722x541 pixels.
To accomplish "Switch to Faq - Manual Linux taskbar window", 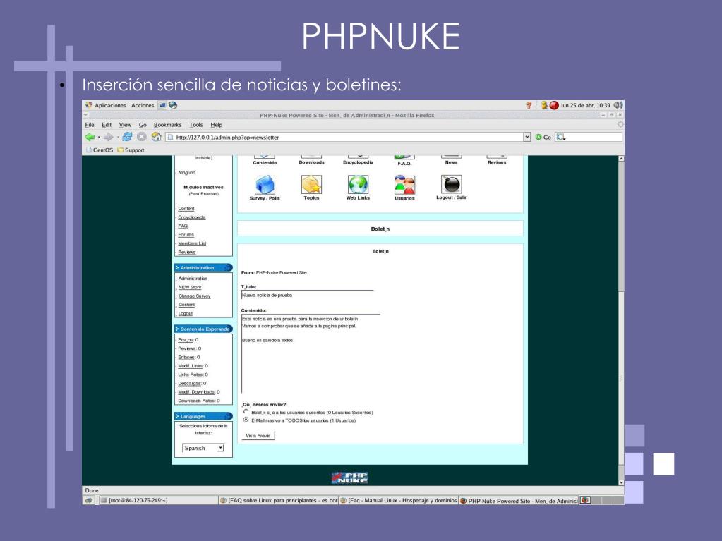I will coord(399,500).
